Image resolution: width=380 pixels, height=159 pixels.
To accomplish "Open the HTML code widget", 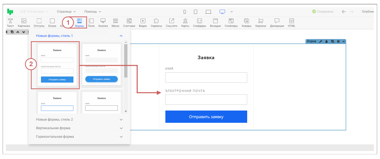I will pos(291,21).
